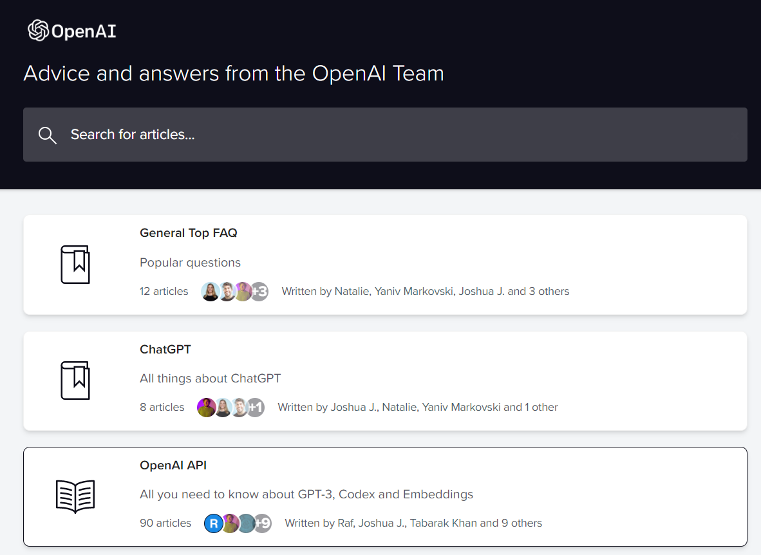
Task: Open the ChatGPT collection title
Action: tap(165, 349)
